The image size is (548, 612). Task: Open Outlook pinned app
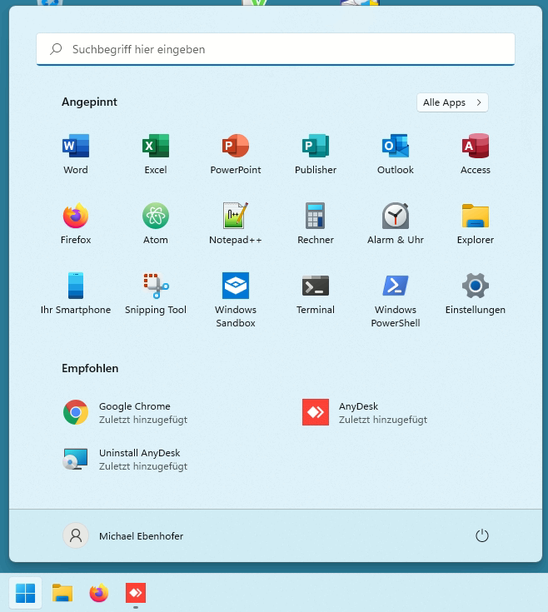[396, 154]
